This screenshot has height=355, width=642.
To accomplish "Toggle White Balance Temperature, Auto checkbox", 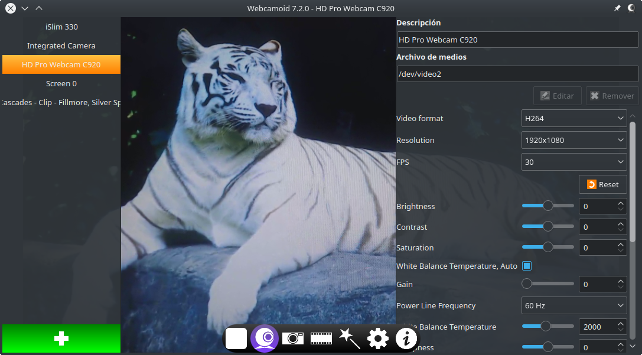I will pyautogui.click(x=527, y=266).
